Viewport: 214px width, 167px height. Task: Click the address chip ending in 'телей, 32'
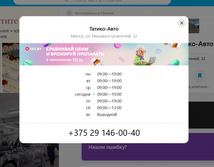(x=199, y=59)
